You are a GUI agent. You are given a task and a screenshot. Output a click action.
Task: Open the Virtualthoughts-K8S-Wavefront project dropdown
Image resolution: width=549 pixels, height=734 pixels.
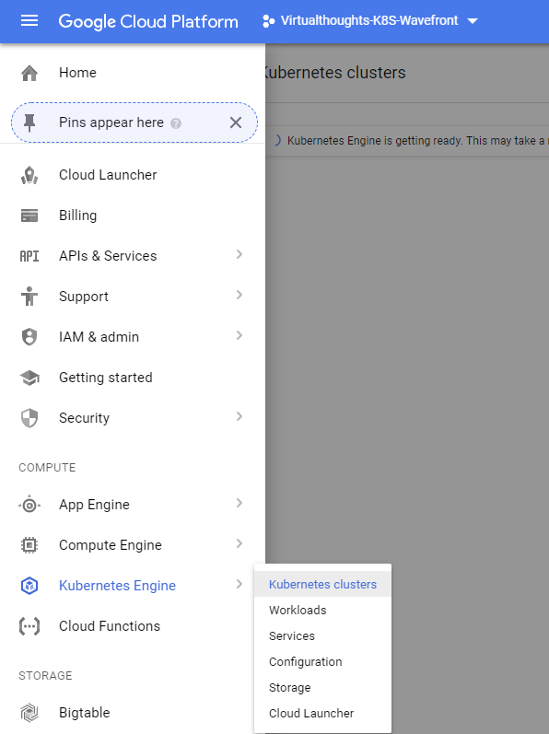[370, 21]
